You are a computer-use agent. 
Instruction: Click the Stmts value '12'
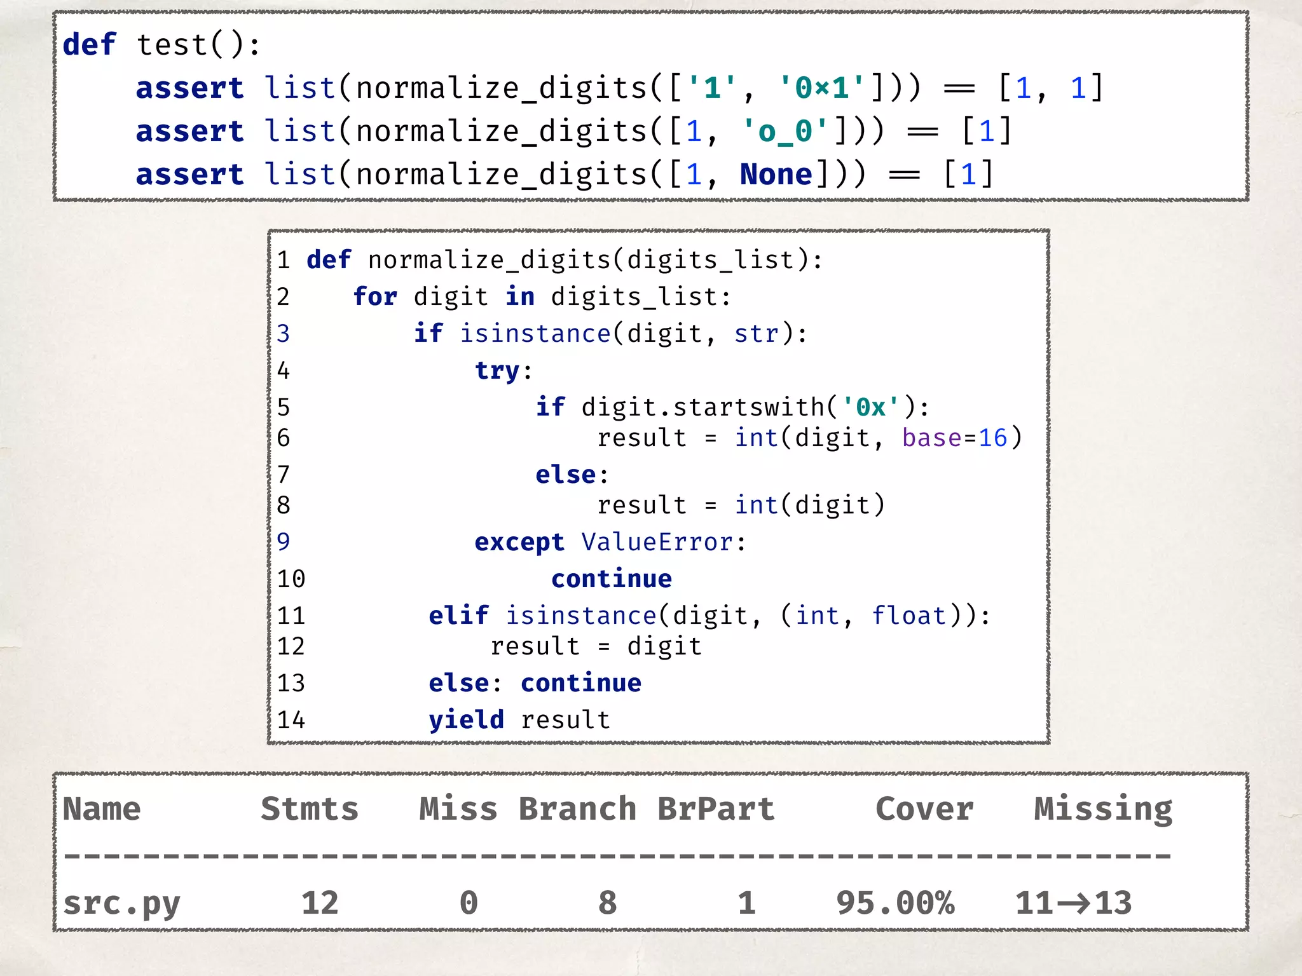(320, 903)
